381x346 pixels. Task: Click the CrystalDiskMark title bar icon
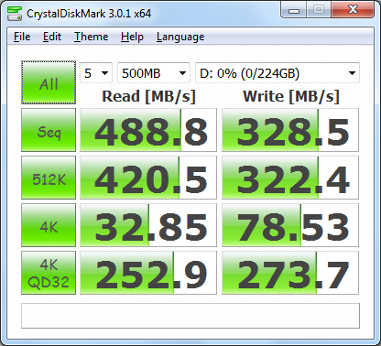15,13
